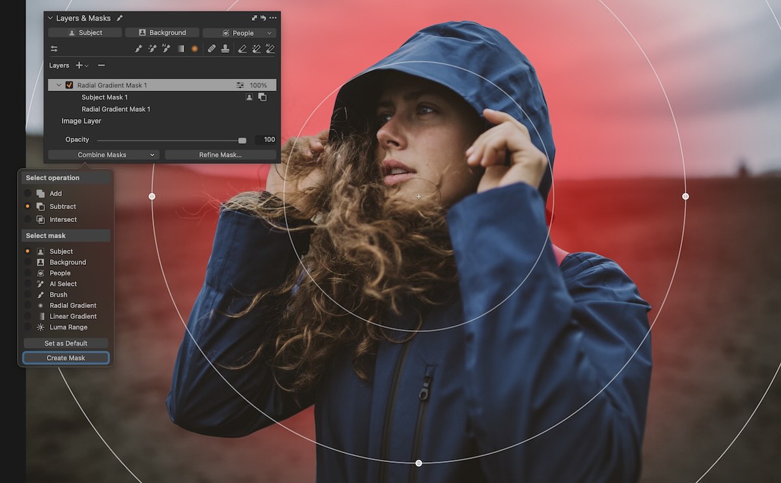Collapse the Layers & Masks panel
Image resolution: width=781 pixels, height=483 pixels.
point(49,18)
